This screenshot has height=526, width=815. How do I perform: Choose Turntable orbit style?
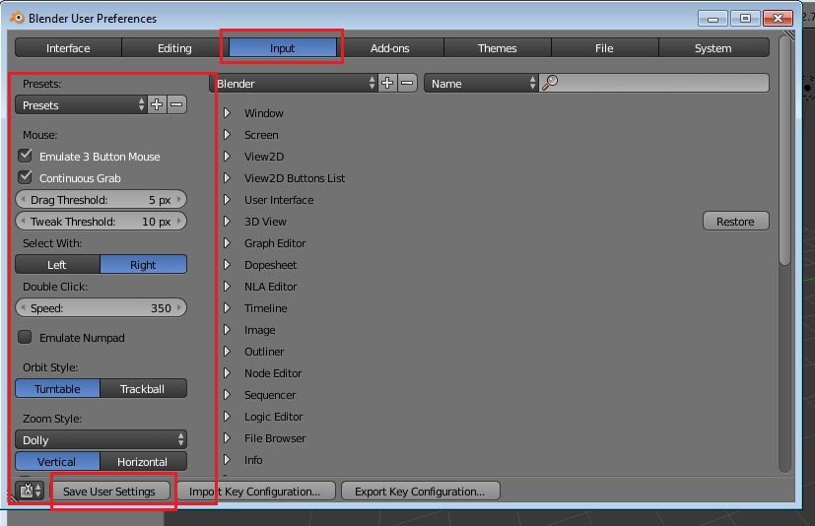[57, 389]
